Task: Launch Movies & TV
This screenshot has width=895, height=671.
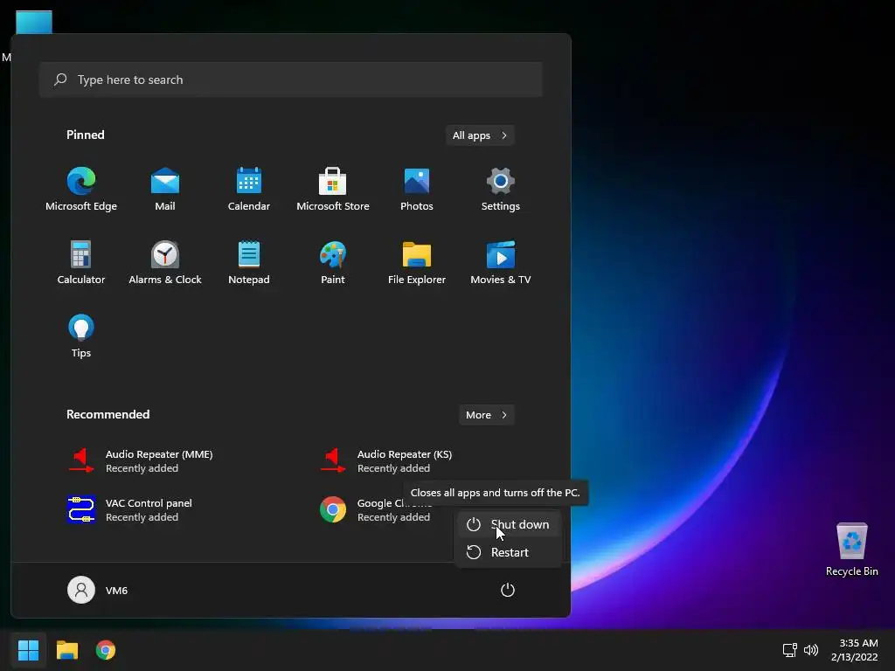Action: point(501,262)
